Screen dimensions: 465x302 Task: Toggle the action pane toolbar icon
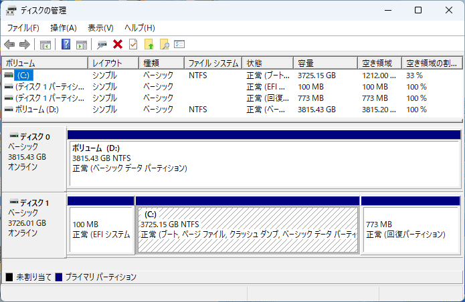tap(82, 45)
